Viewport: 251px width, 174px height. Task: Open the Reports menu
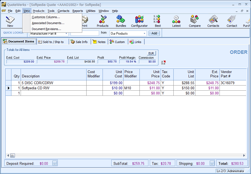point(78,11)
